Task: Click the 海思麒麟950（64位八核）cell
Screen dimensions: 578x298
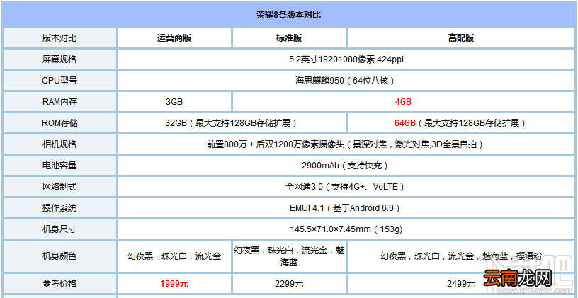Action: (346, 81)
